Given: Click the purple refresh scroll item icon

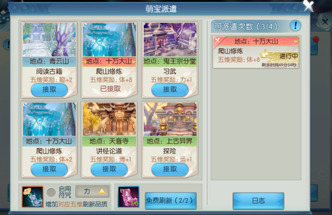Looking at the screenshot, I should pyautogui.click(x=129, y=197).
